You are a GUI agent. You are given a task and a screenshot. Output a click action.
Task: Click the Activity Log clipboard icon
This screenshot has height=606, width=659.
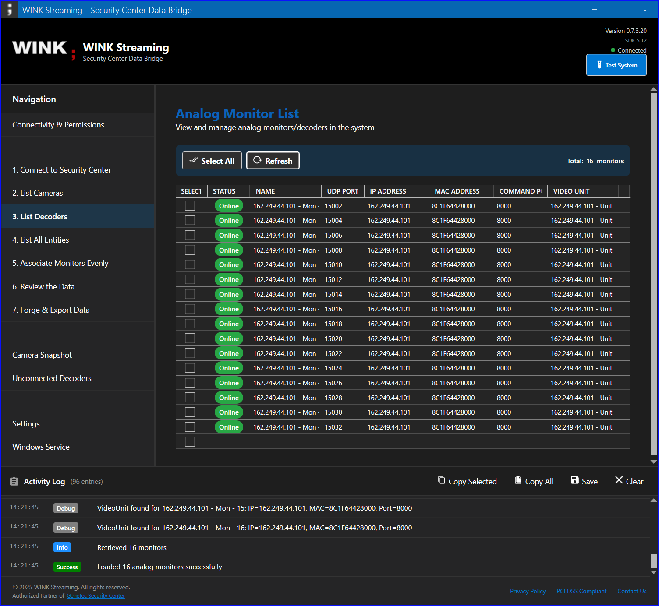click(14, 481)
